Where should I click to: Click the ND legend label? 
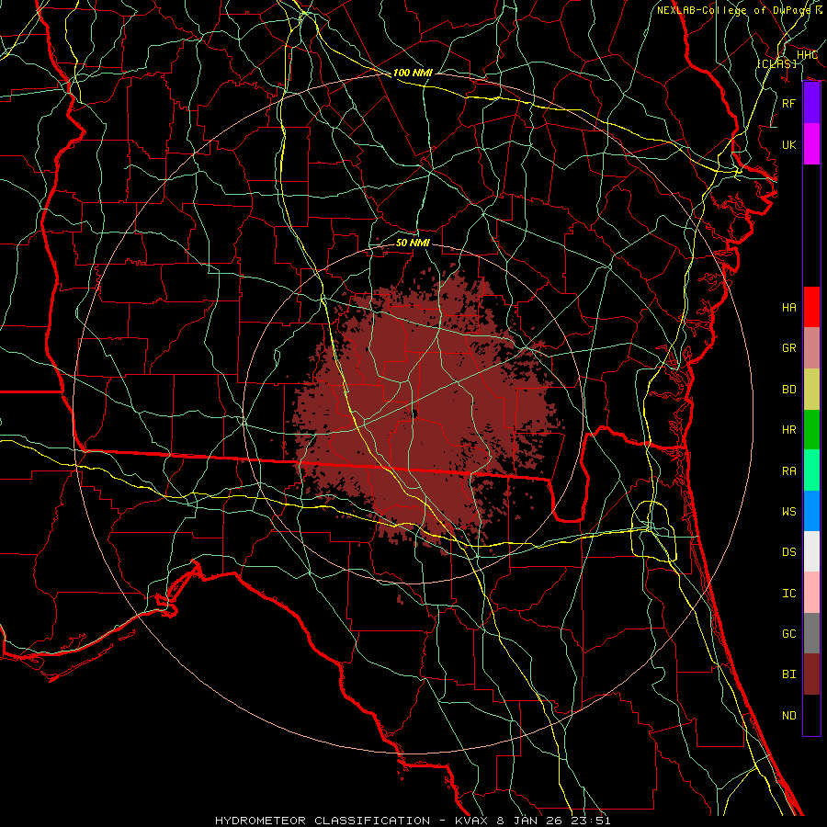point(789,716)
